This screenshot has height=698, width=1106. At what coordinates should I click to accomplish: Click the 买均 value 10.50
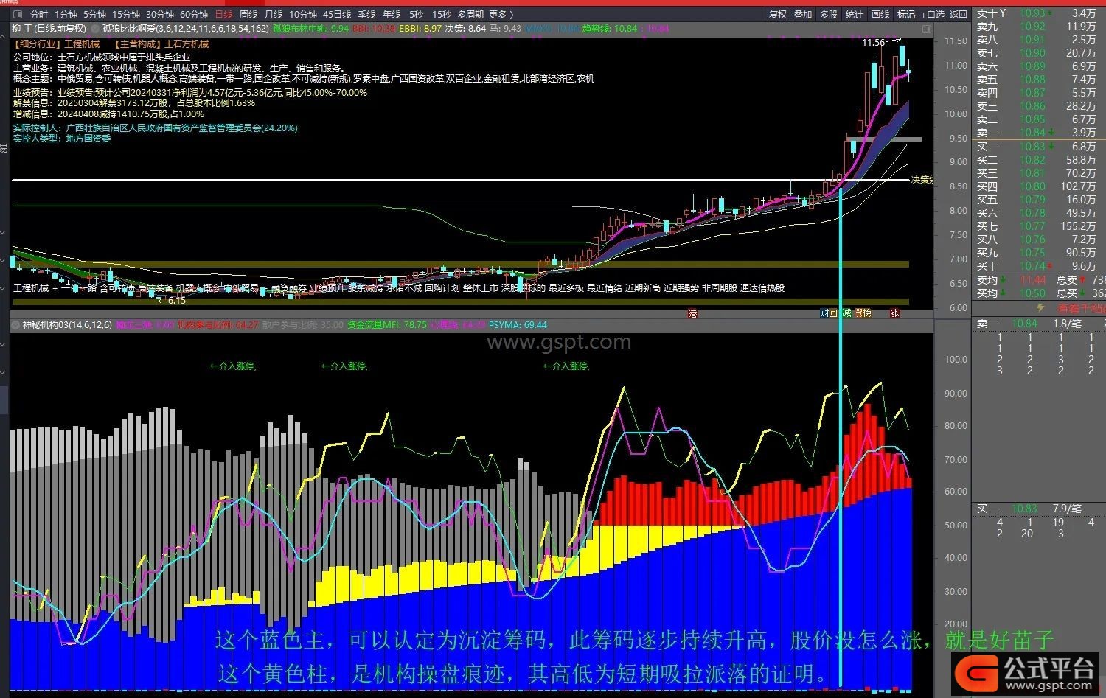click(1033, 293)
